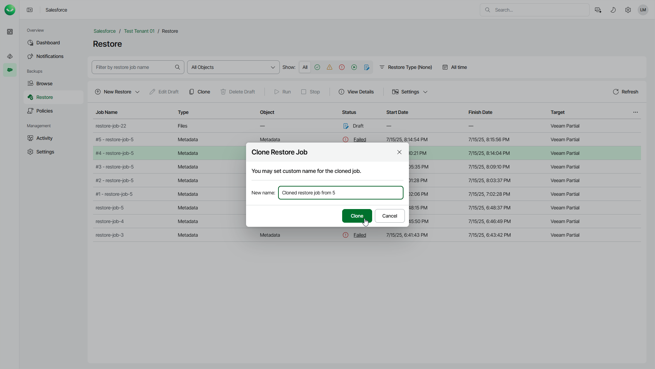Expand the All Objects dropdown
The width and height of the screenshot is (655, 369).
(x=233, y=67)
